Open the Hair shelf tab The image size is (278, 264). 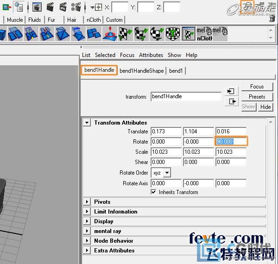[72, 20]
